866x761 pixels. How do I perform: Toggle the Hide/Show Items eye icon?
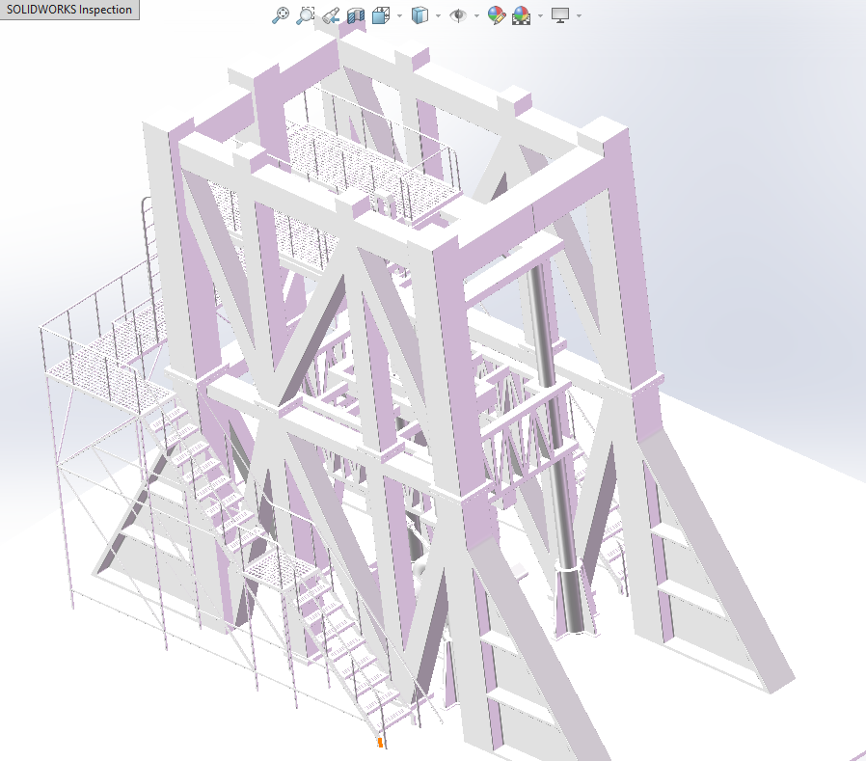458,15
